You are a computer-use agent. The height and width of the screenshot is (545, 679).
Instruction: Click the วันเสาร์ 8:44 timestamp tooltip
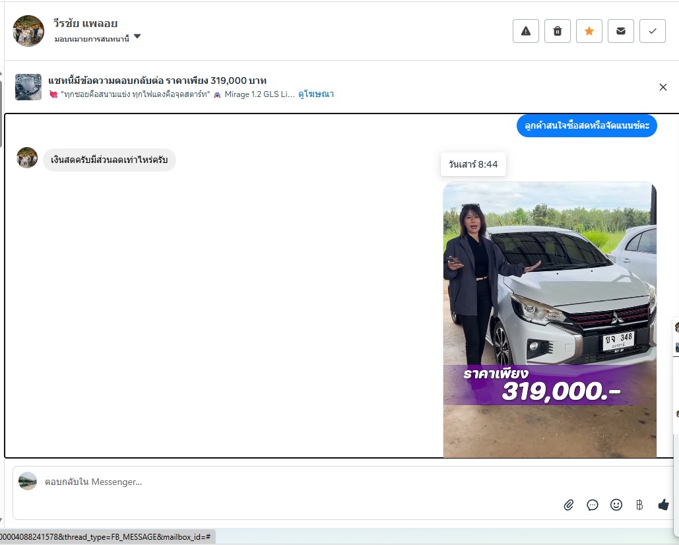[473, 164]
